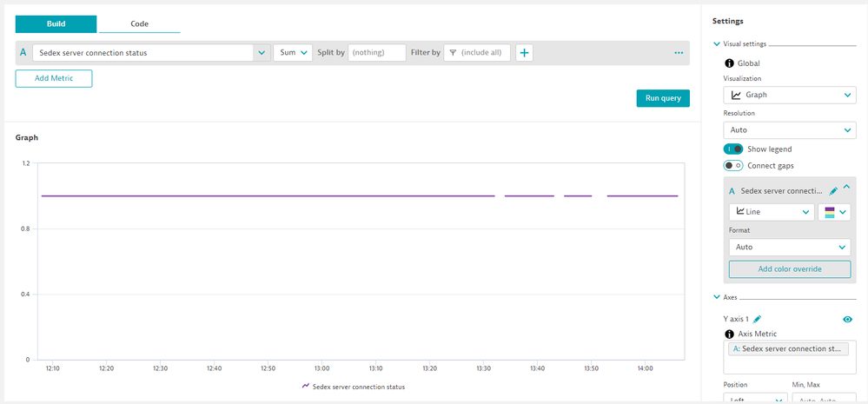Switch to the Code tab
This screenshot has height=404, width=868.
(139, 24)
